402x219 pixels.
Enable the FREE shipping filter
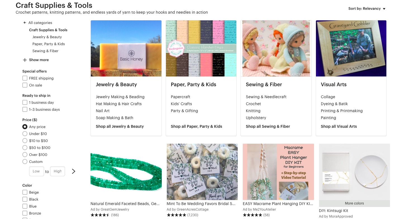(x=25, y=78)
